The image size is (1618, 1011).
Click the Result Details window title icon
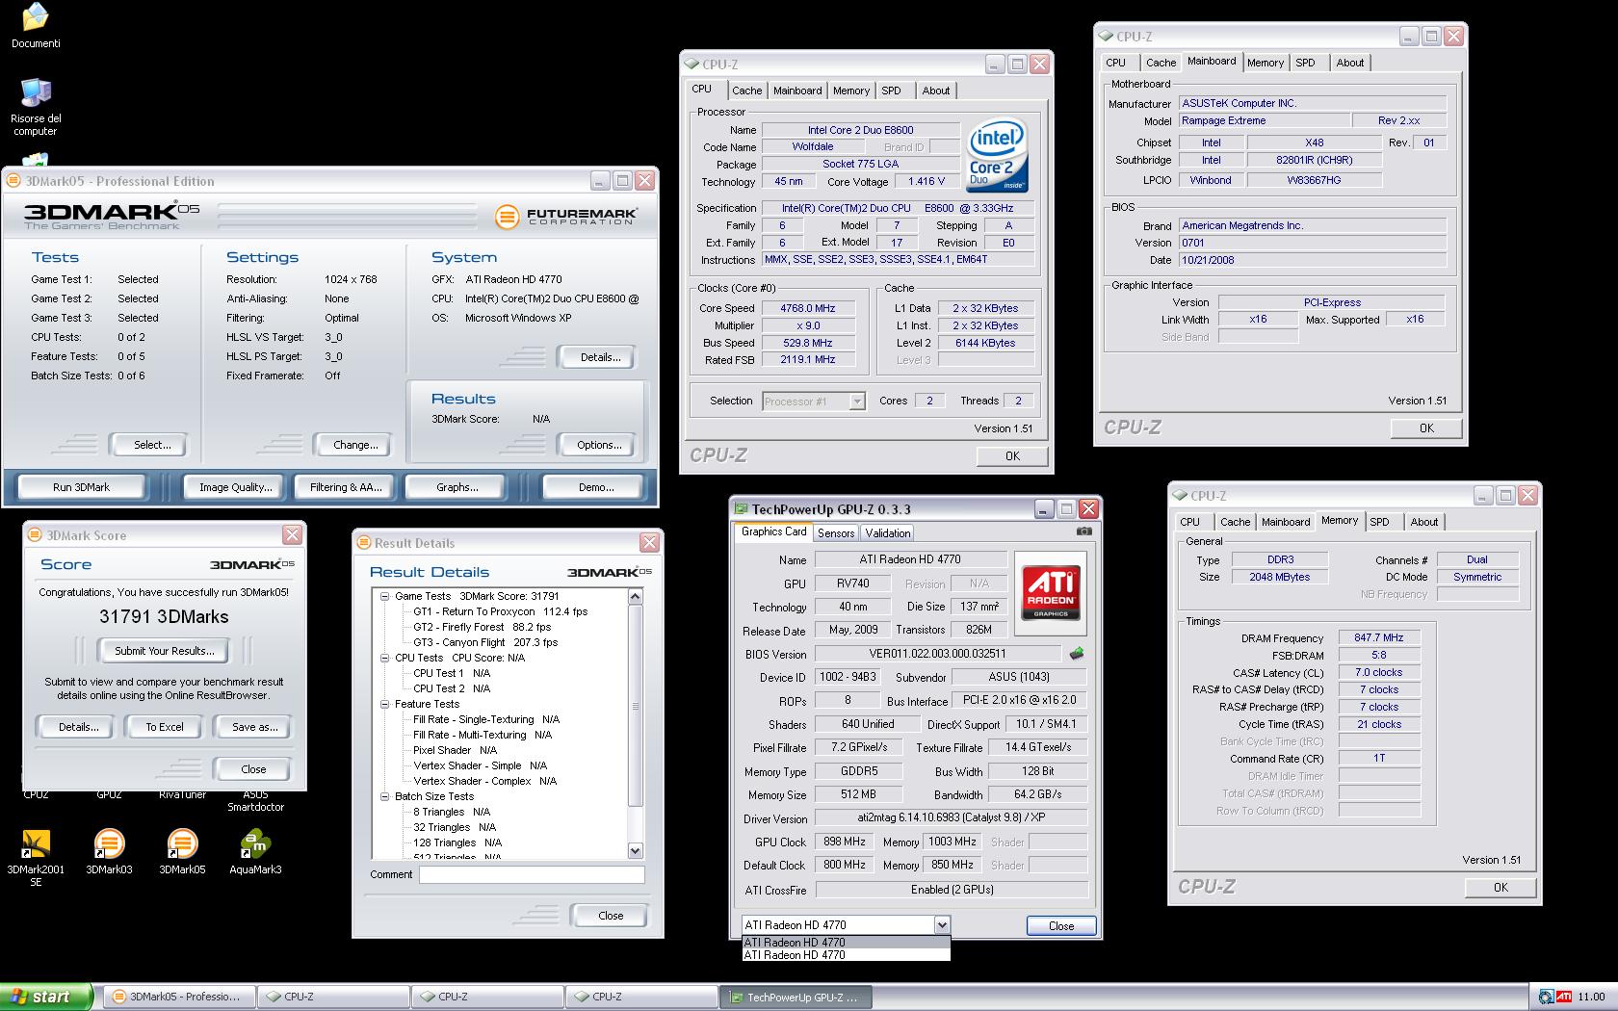tap(364, 543)
